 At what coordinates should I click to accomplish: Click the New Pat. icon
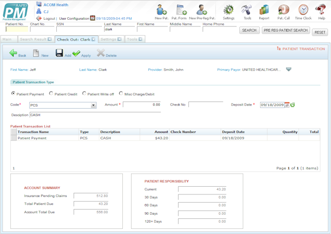pyautogui.click(x=161, y=10)
